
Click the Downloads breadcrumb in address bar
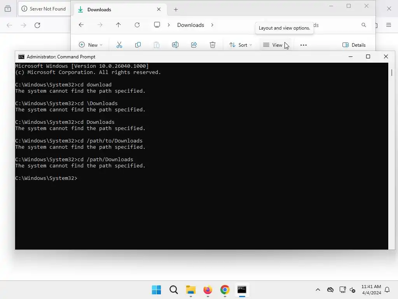coord(190,25)
